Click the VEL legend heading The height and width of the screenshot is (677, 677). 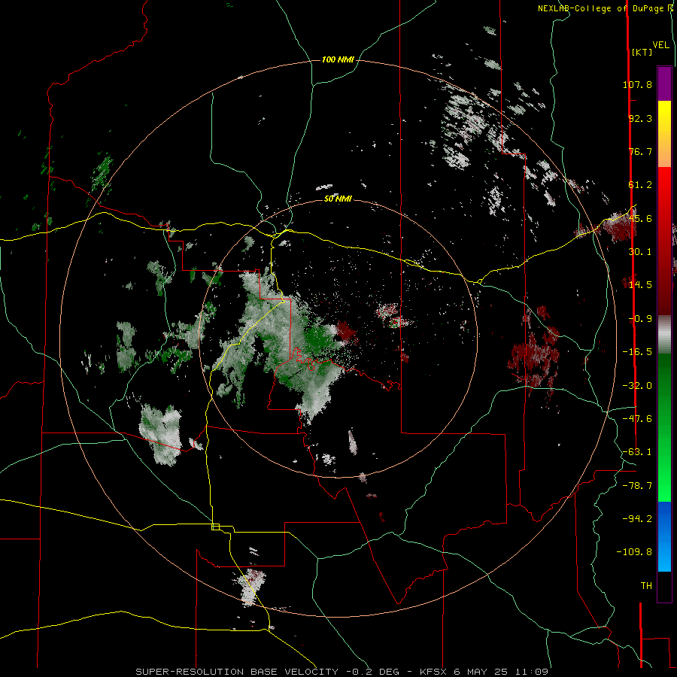(660, 45)
